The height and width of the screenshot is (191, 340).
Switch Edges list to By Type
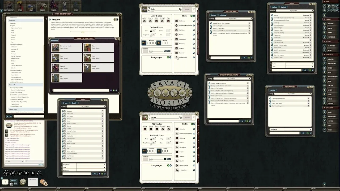point(275,7)
